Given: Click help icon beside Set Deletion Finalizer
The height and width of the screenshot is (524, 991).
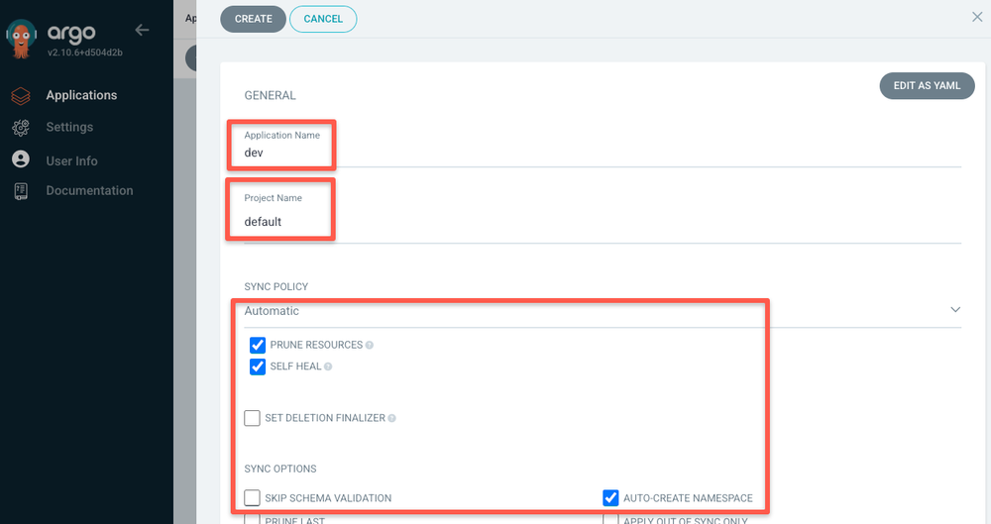Looking at the screenshot, I should [391, 418].
